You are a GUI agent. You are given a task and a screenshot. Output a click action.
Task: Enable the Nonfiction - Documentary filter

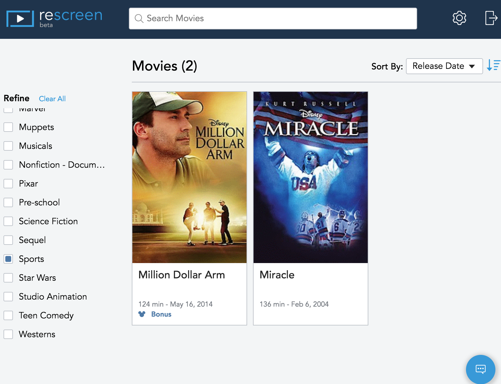[8, 165]
